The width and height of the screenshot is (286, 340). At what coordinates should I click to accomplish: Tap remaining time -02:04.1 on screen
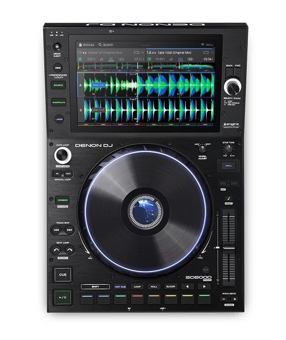pos(208,59)
